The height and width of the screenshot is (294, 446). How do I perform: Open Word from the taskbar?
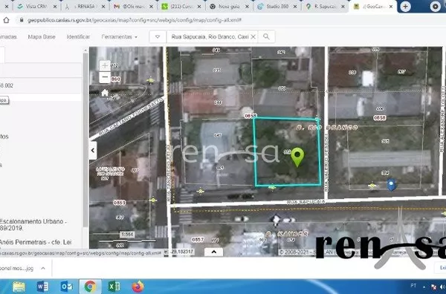42,287
